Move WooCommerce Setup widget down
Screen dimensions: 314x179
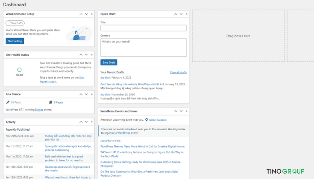[x=86, y=14]
